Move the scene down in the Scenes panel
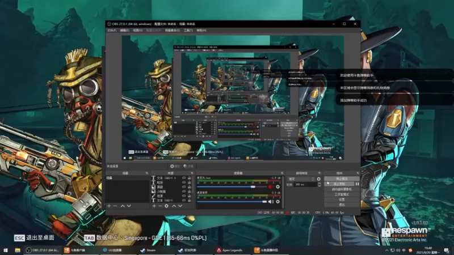The image size is (454, 255). point(129,206)
